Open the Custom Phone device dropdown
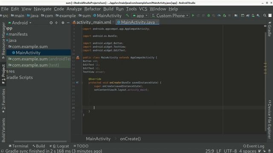 coord(170,16)
